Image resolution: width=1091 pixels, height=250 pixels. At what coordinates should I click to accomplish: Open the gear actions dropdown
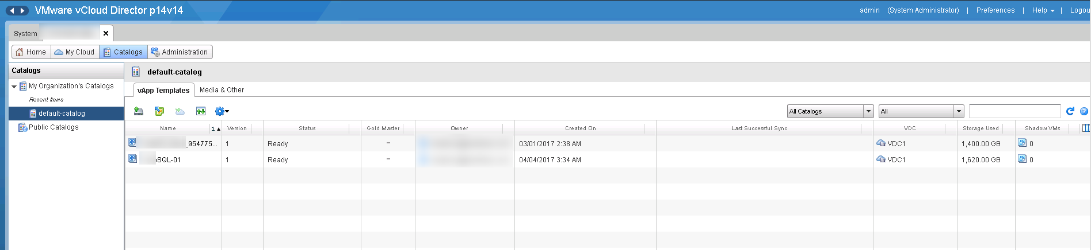222,111
